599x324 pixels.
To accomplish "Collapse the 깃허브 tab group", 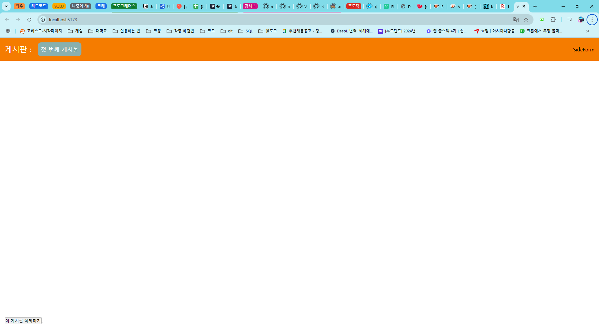I will click(250, 6).
